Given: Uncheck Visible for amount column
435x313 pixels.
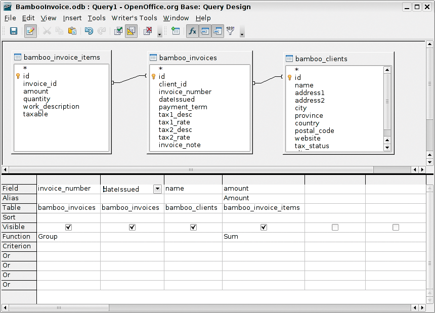Looking at the screenshot, I should tap(264, 228).
